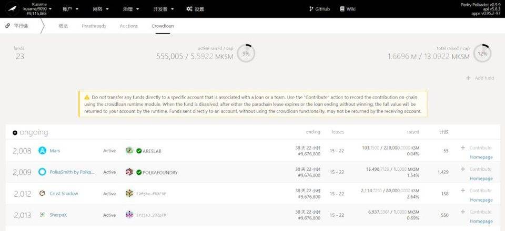Screen dimensions: 505x231
Task: Open the Mars parachain link
Action: (55, 151)
